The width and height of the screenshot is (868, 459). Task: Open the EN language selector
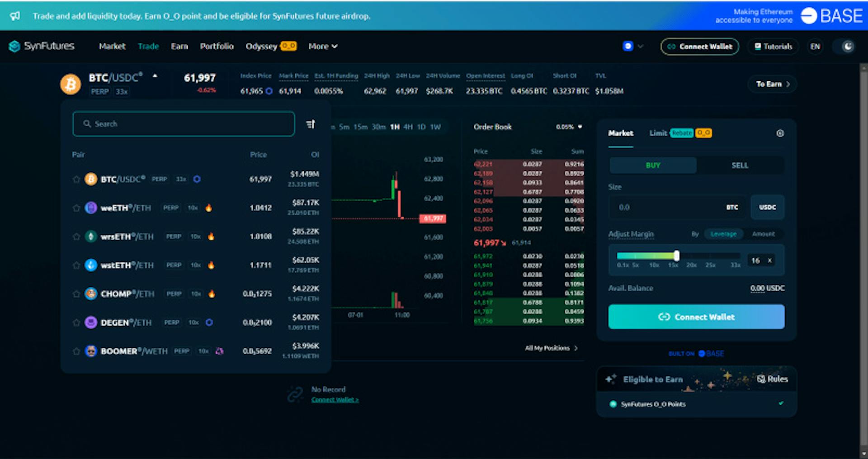pyautogui.click(x=815, y=46)
